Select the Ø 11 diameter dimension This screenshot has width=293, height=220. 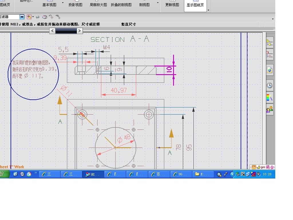66,91
